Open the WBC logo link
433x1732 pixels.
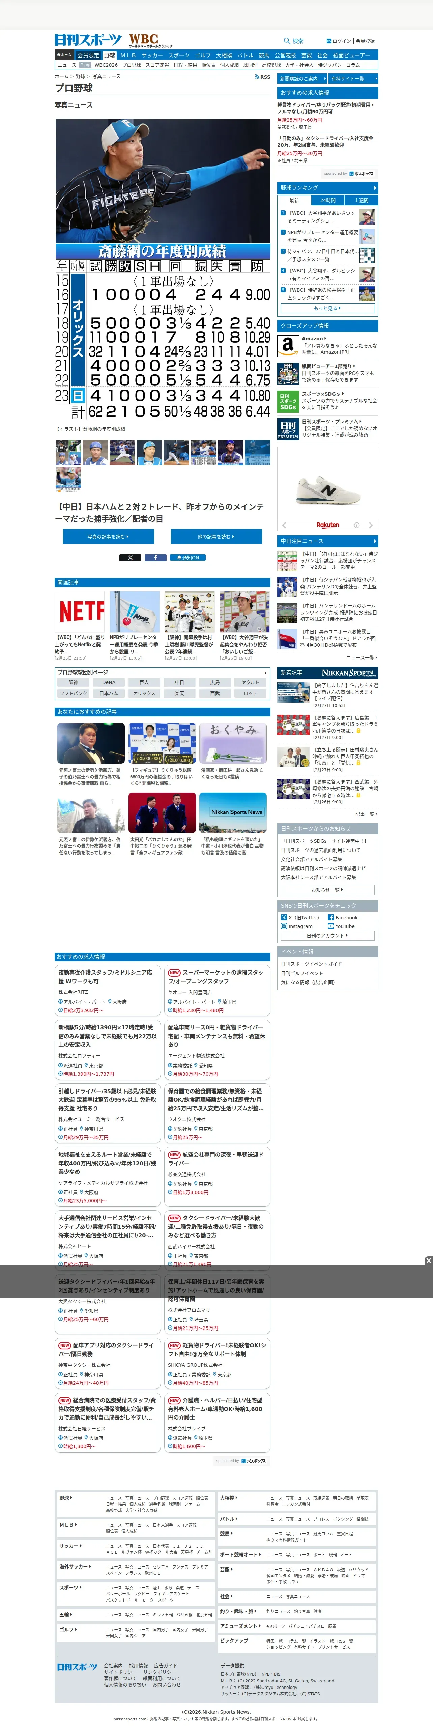(150, 40)
